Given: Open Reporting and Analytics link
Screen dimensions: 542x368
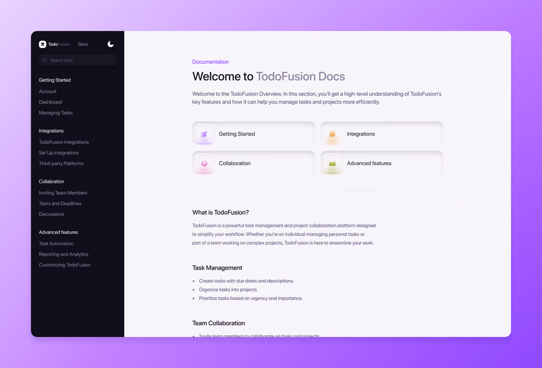Looking at the screenshot, I should click(x=64, y=254).
